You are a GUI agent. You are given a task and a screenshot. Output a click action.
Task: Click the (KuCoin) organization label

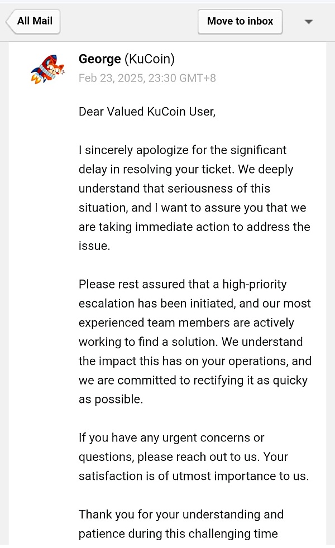pyautogui.click(x=149, y=59)
